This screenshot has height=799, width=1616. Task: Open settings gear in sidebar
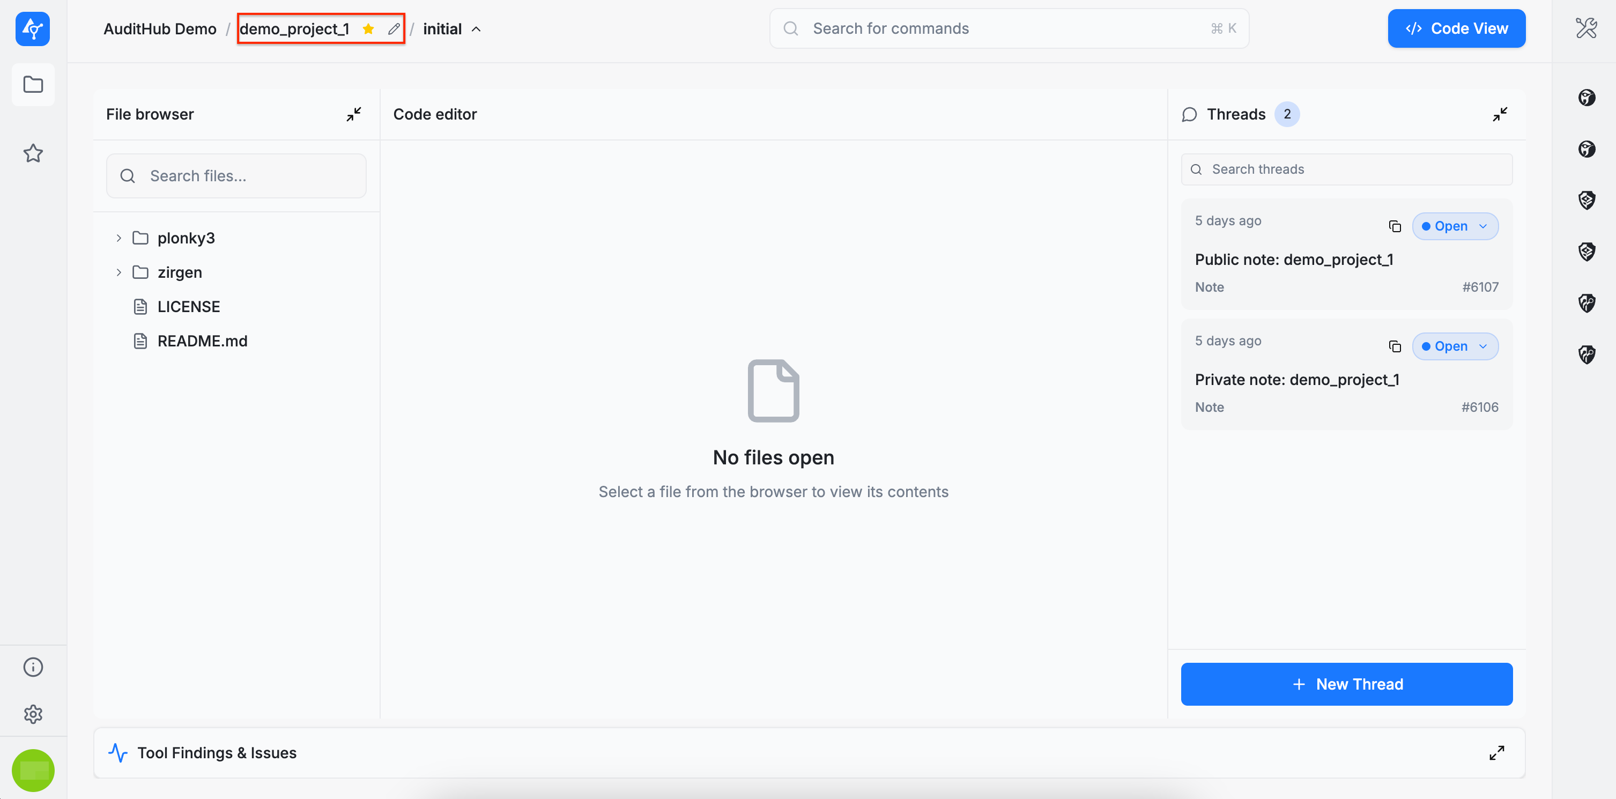(x=33, y=714)
